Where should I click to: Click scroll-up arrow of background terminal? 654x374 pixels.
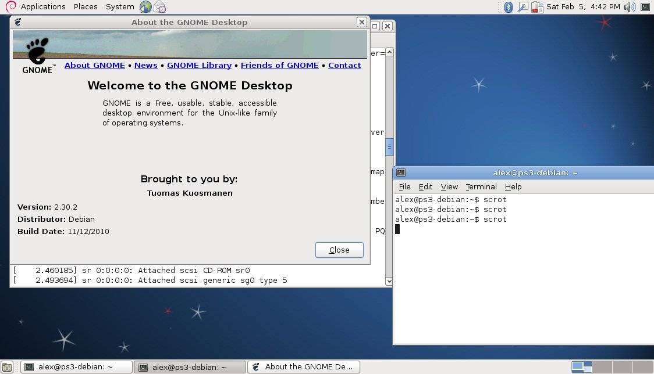pos(389,52)
